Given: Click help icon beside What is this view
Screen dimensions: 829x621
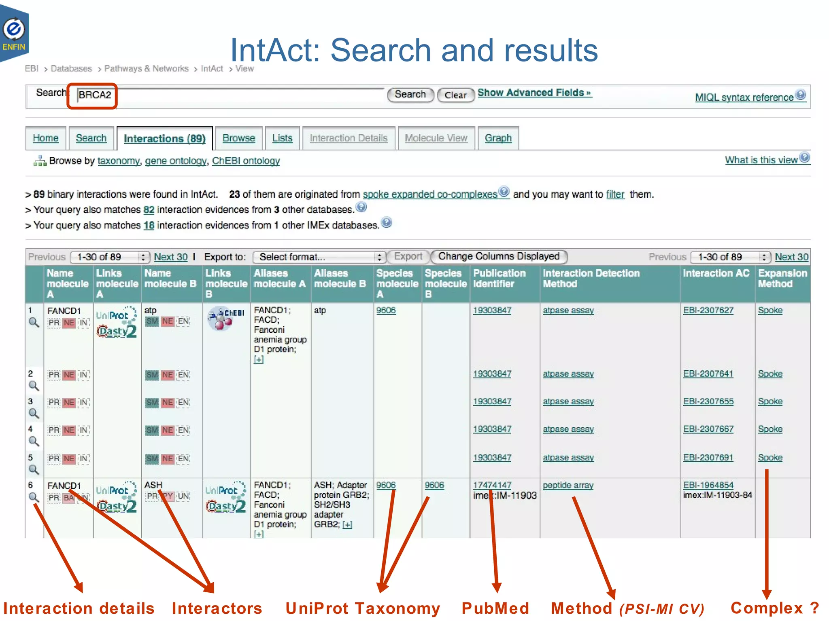Looking at the screenshot, I should point(805,158).
